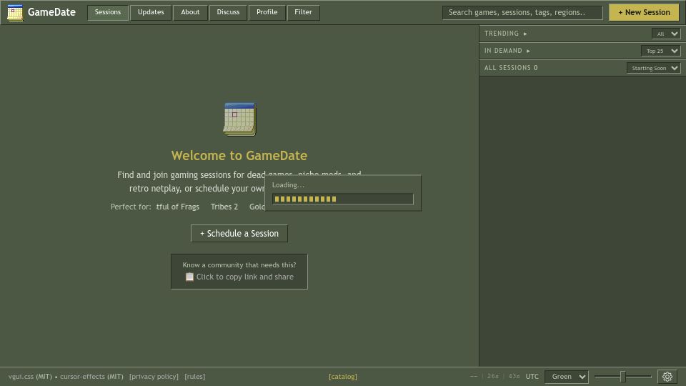Click the footer slider handle

click(622, 377)
